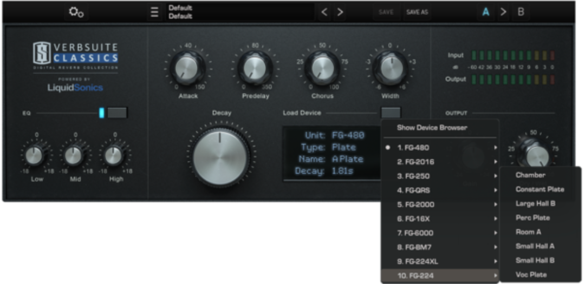Click SAVE button
Image resolution: width=585 pixels, height=284 pixels.
tap(386, 12)
